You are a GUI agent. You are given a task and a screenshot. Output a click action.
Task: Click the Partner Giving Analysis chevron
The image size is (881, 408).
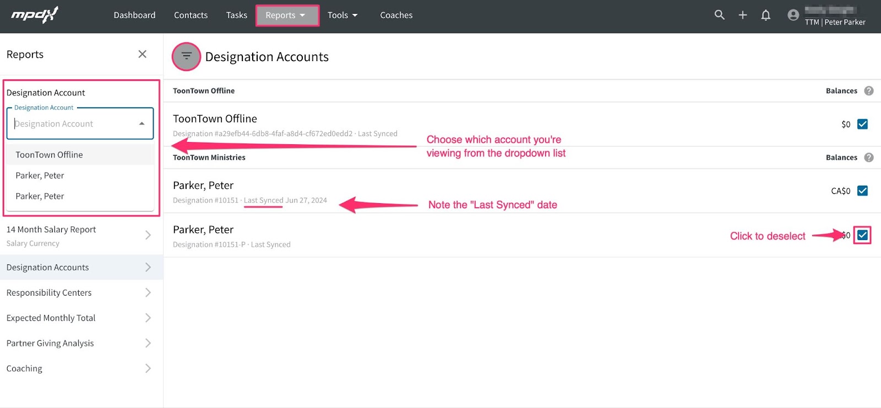pos(148,343)
